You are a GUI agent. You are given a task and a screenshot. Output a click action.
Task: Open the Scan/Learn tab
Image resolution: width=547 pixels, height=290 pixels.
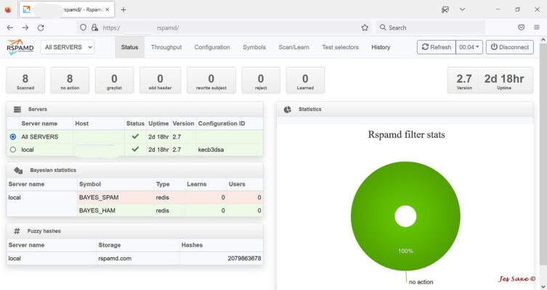pyautogui.click(x=293, y=47)
